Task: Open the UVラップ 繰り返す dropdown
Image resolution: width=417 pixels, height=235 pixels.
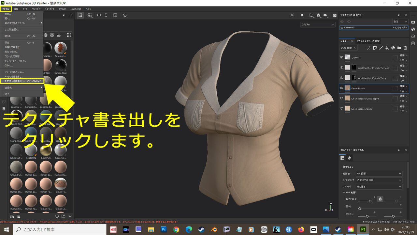Action: tap(380, 187)
